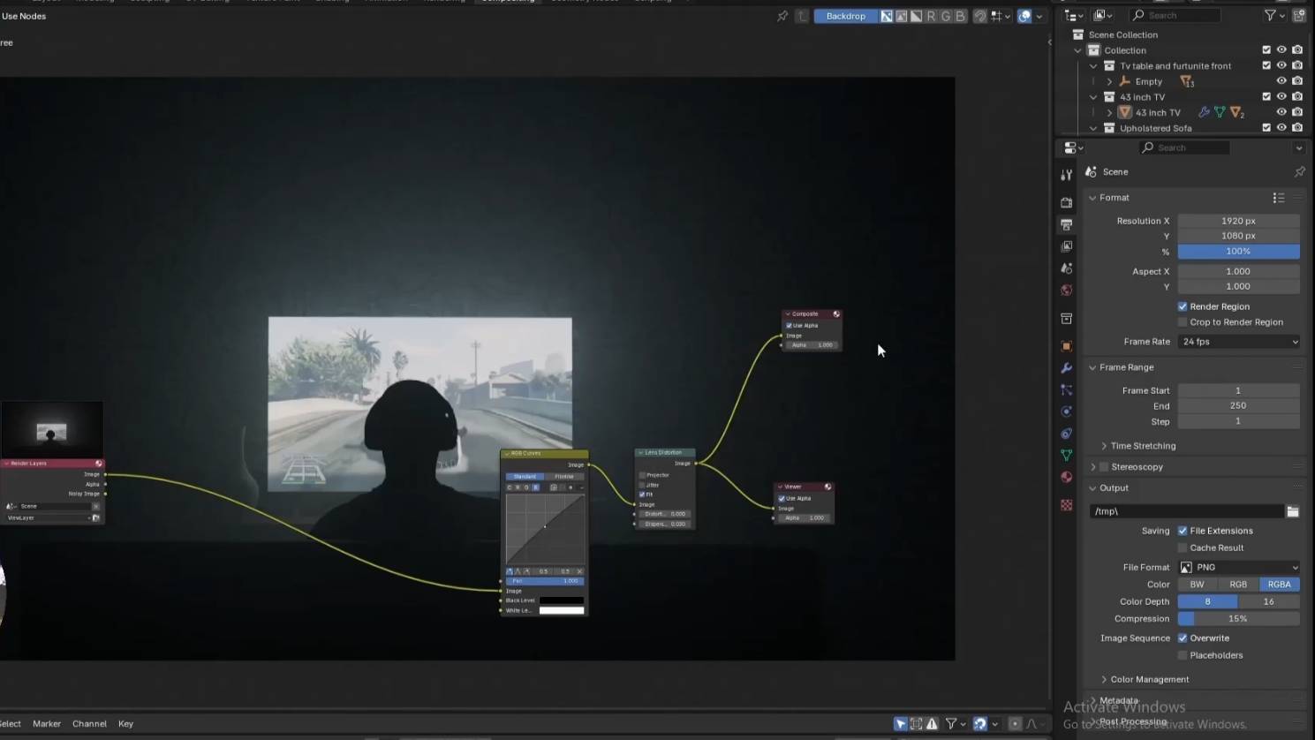Open outliner display mode dropdown
Image resolution: width=1315 pixels, height=740 pixels.
(x=1103, y=15)
